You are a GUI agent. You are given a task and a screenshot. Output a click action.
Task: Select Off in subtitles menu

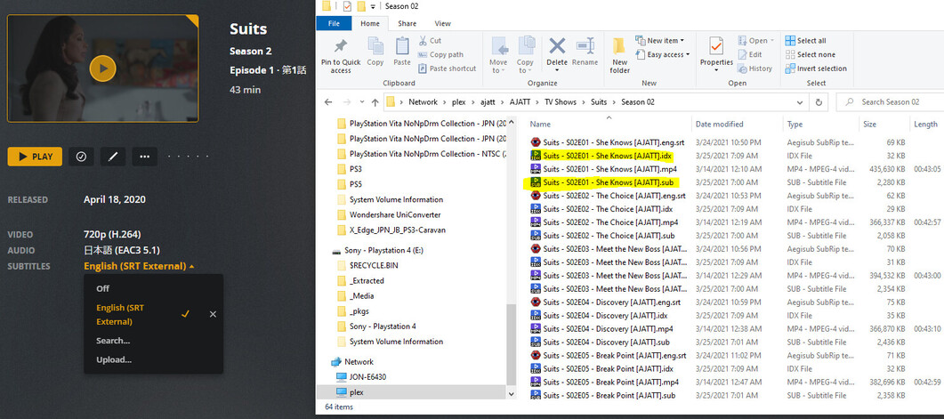tap(103, 288)
